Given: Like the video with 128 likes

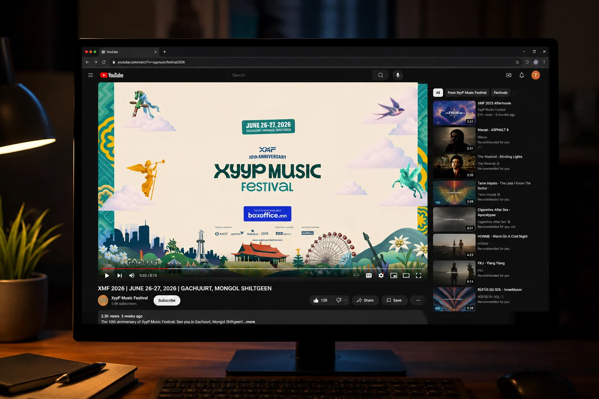Looking at the screenshot, I should (x=320, y=300).
